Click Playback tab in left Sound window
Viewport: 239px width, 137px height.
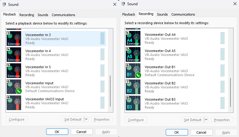coord(9,14)
